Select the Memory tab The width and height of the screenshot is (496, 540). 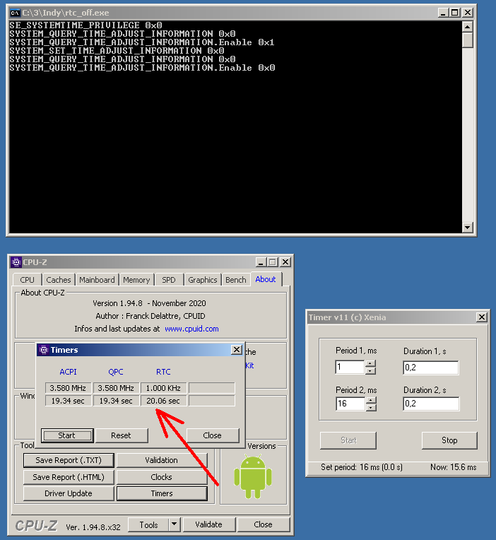point(136,280)
